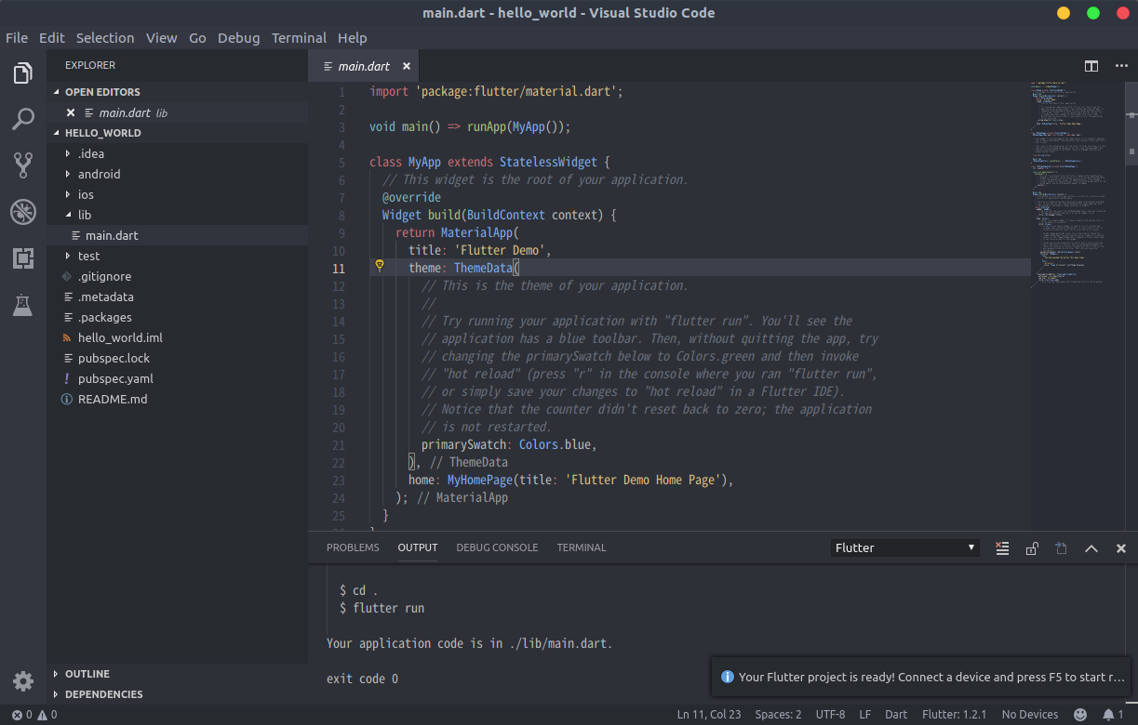Viewport: 1138px width, 725px height.
Task: Toggle notifications via the bell icon
Action: (1106, 714)
